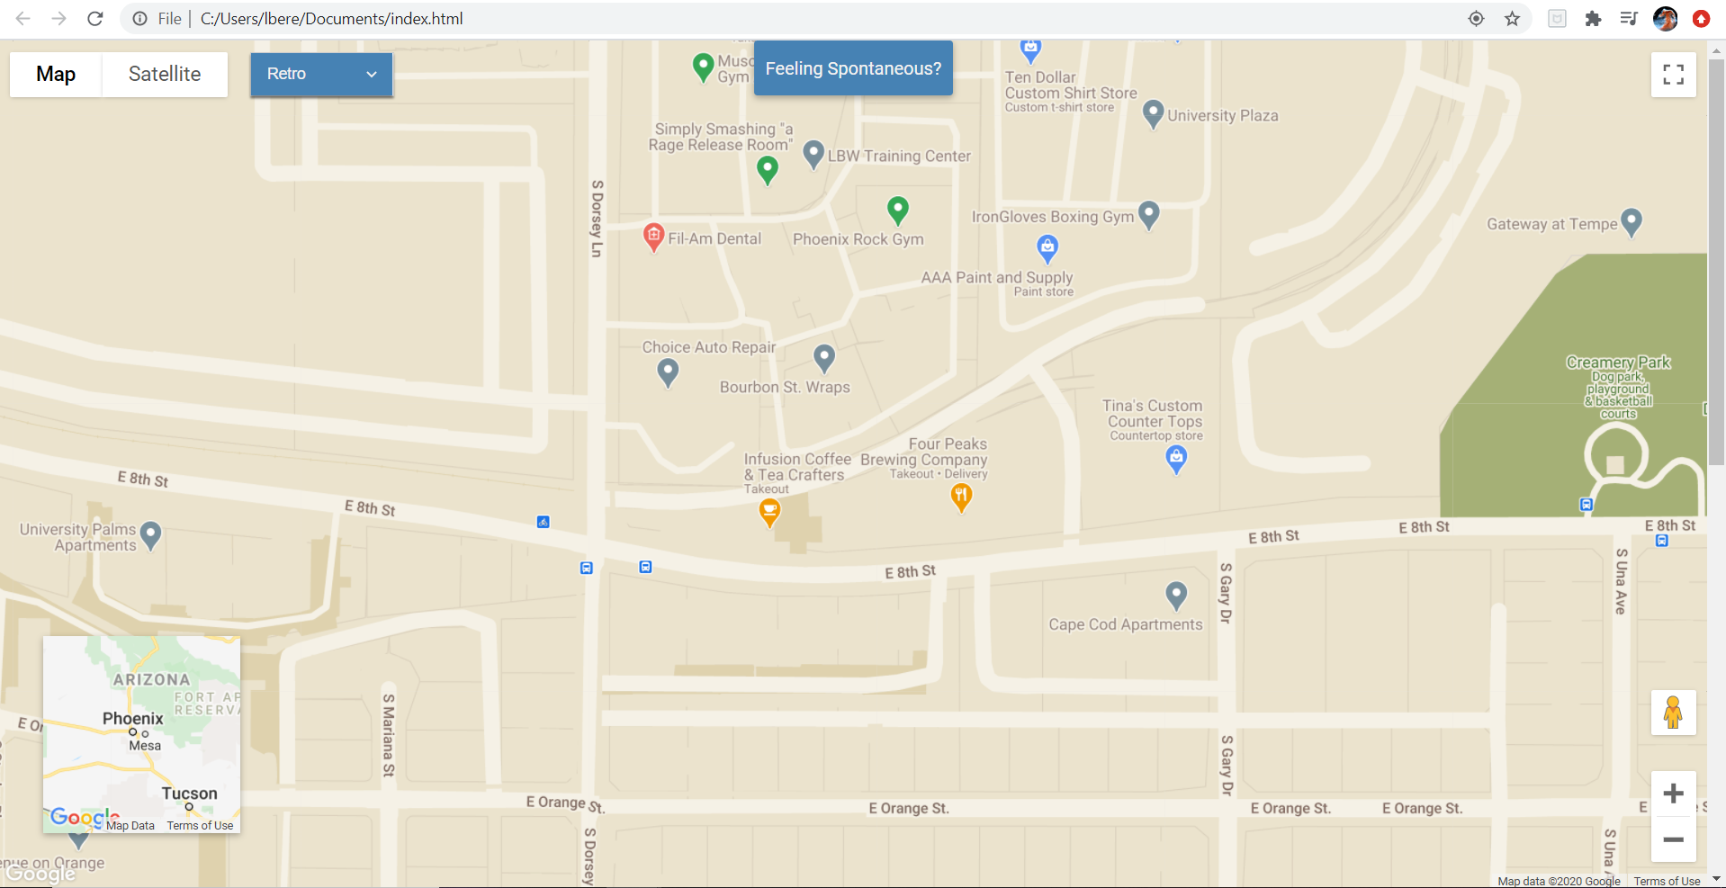Viewport: 1726px width, 888px height.
Task: Click the Google logo at bottom left
Action: click(40, 874)
